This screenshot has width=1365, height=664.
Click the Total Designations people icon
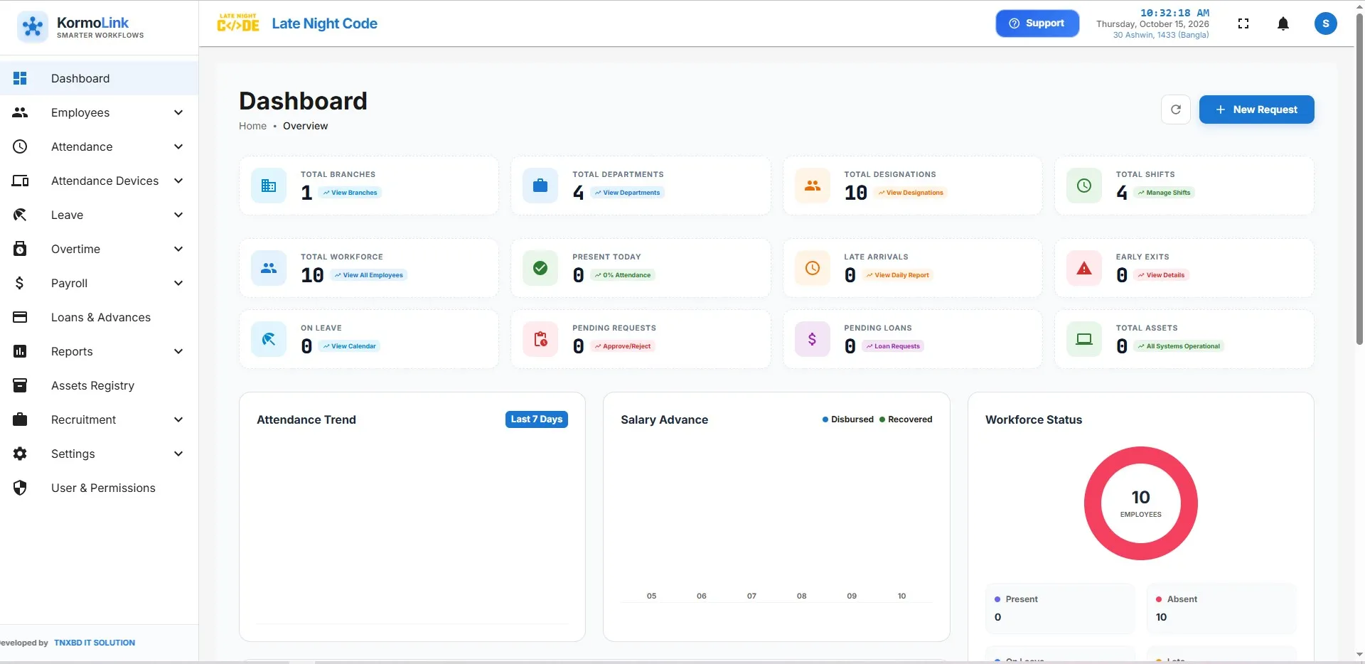coord(813,186)
